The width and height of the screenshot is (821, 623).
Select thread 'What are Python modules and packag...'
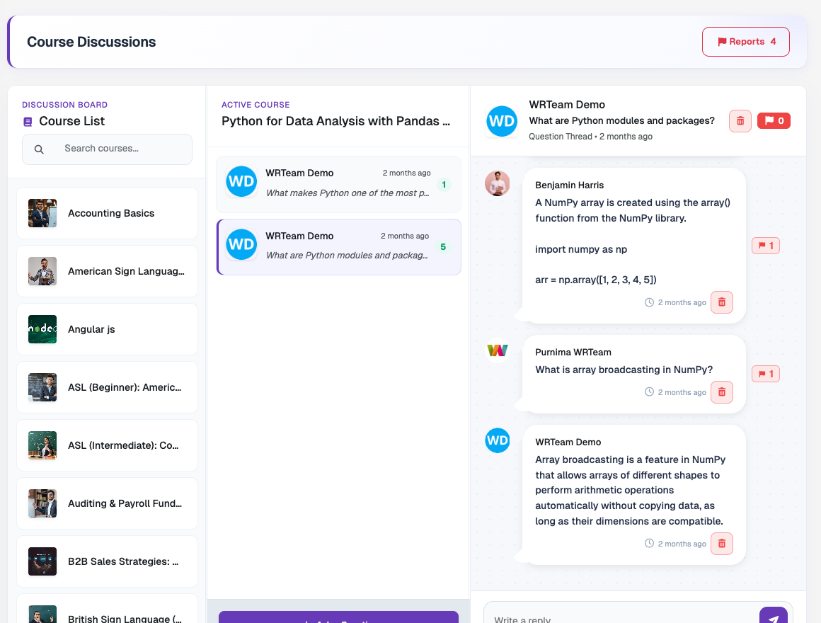point(338,246)
